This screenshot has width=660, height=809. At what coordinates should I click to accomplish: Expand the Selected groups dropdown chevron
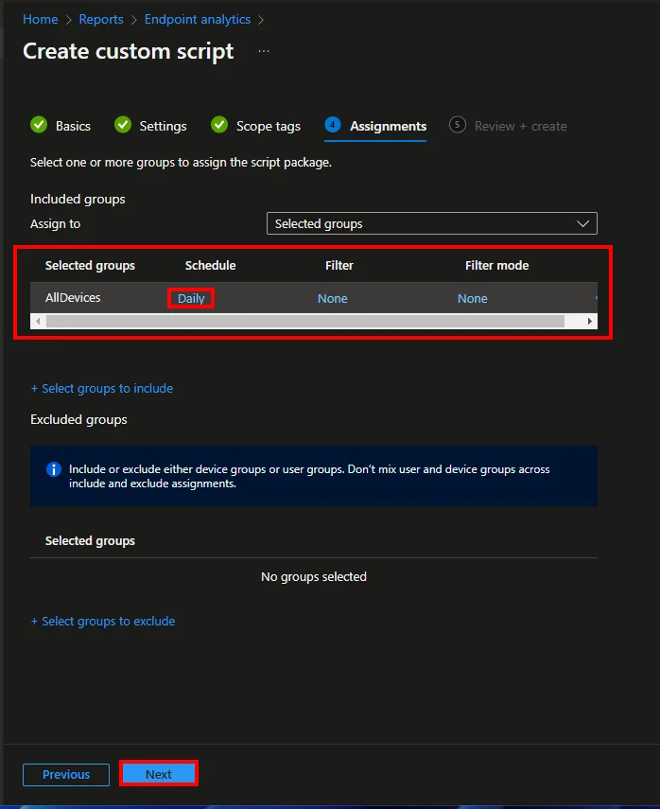[582, 223]
